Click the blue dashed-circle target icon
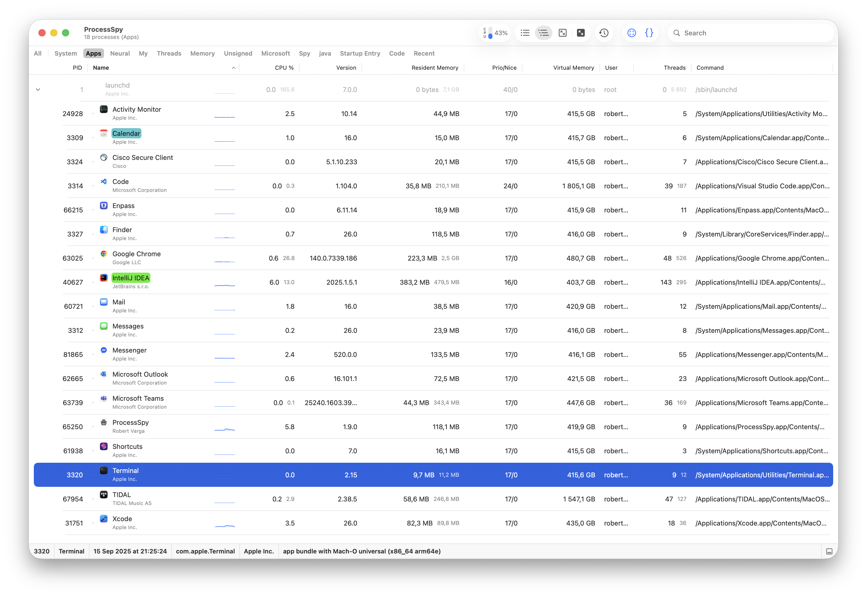867x597 pixels. pos(631,33)
